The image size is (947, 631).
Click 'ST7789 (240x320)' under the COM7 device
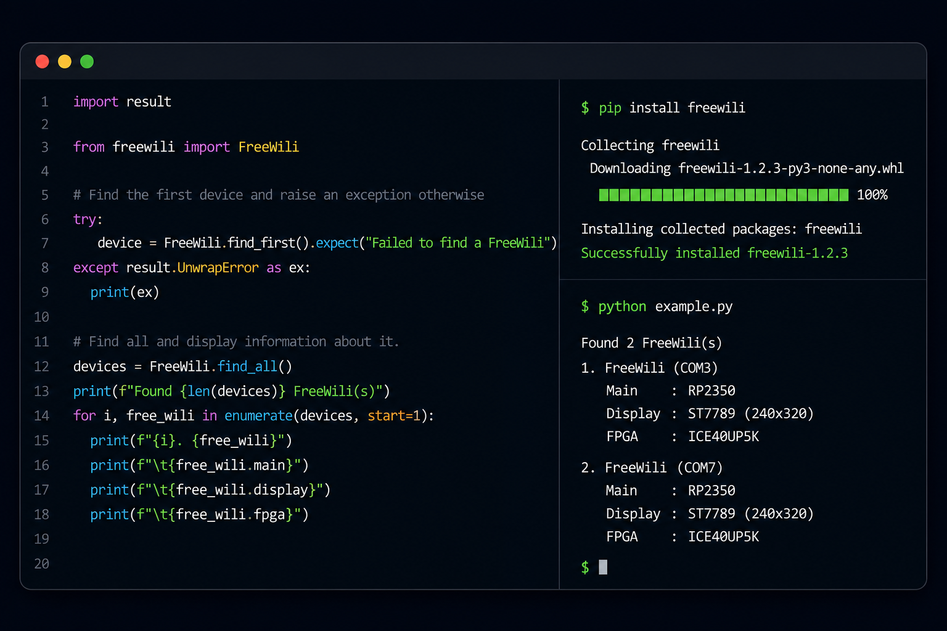click(x=751, y=514)
